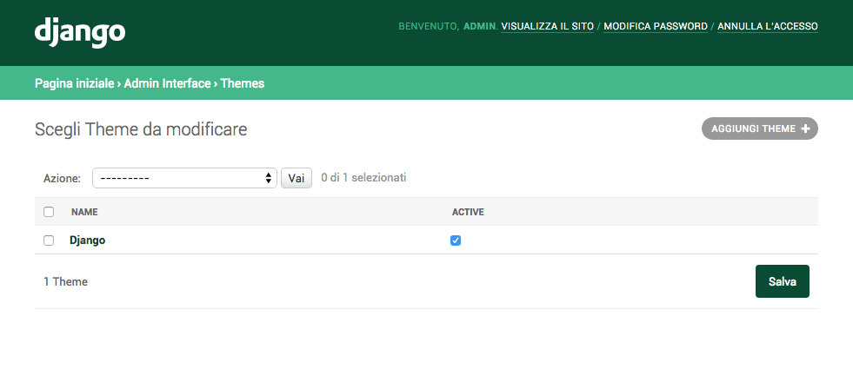Click the Vai button
The height and width of the screenshot is (382, 853).
coord(297,178)
